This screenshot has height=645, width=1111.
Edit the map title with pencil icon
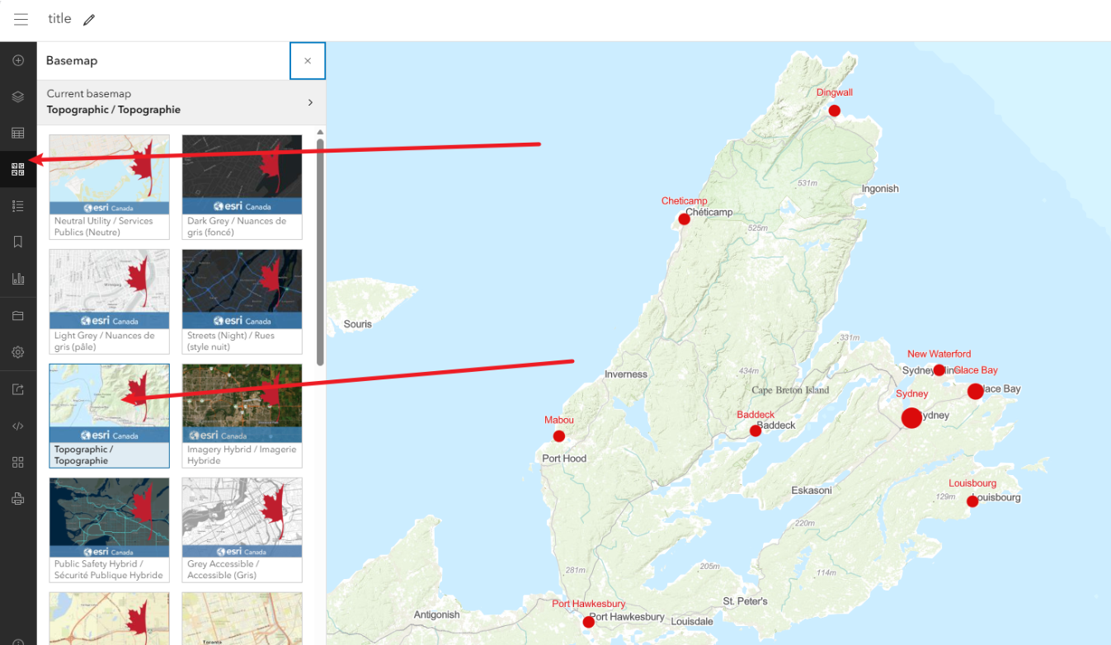[89, 20]
